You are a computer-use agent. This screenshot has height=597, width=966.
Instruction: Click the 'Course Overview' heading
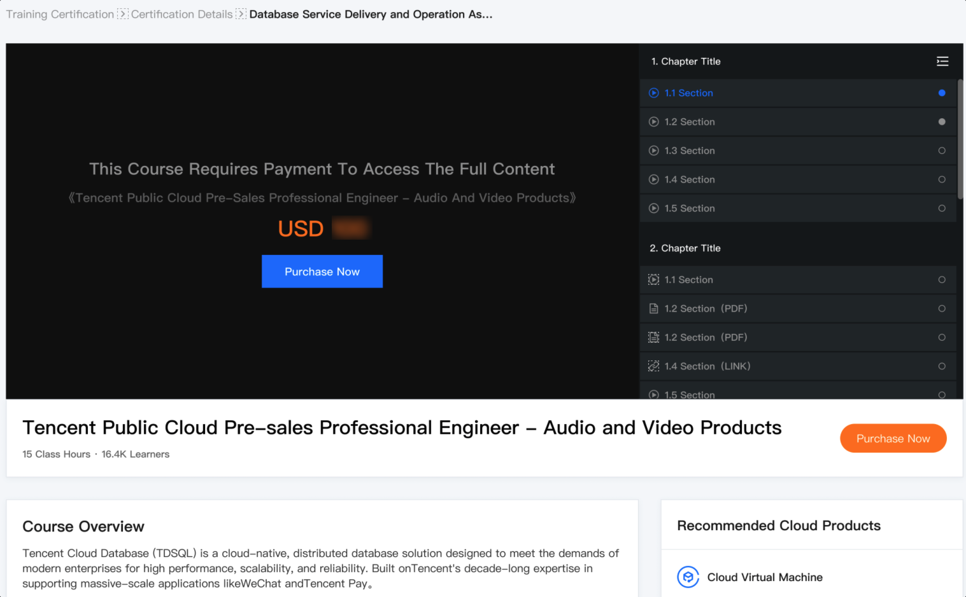click(83, 526)
